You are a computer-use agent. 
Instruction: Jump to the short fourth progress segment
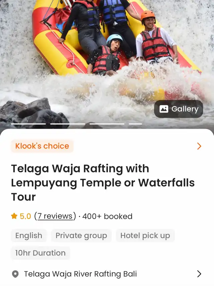pos(135,124)
